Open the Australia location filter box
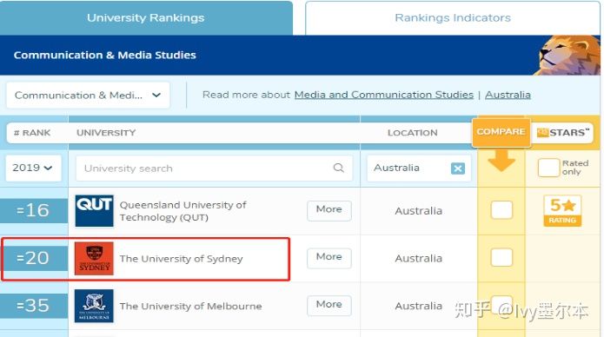The width and height of the screenshot is (604, 337). coord(419,168)
